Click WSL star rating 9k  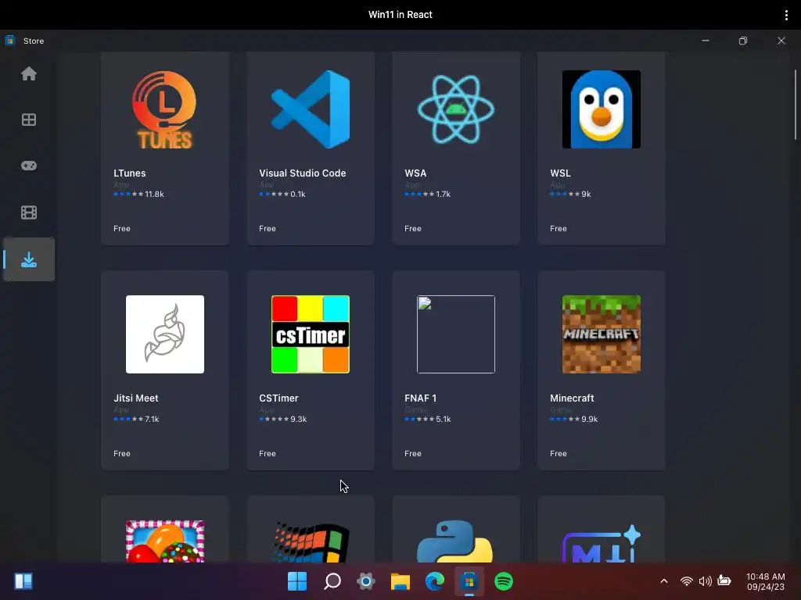point(570,194)
